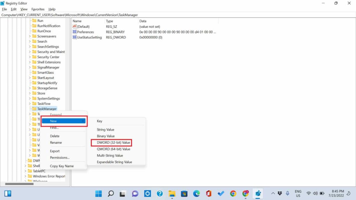Screen dimensions: 356x200
Task: Click the Registry Editor title bar icon
Action: tap(2, 3)
